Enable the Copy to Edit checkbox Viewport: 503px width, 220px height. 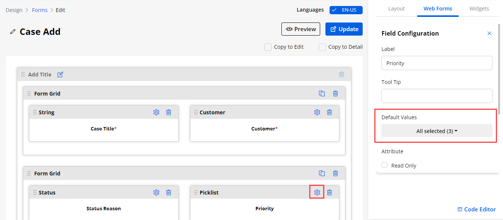pyautogui.click(x=268, y=47)
